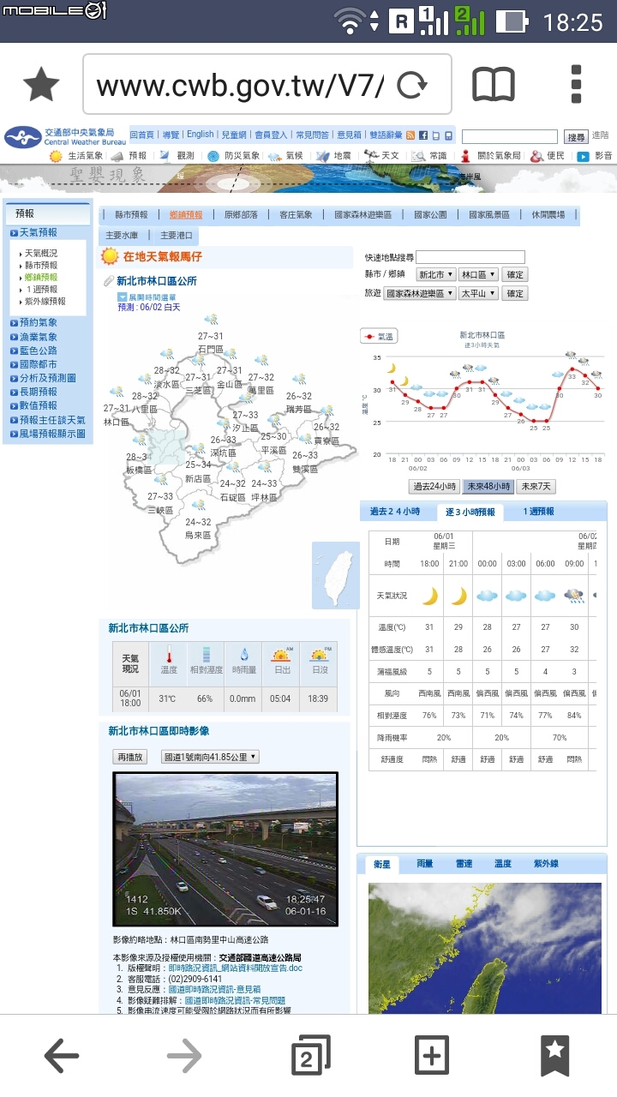
Task: Click 確定 next to 太平山 dropdown
Action: 514,293
